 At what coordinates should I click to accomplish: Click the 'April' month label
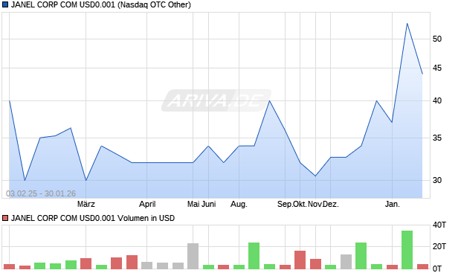coord(147,204)
